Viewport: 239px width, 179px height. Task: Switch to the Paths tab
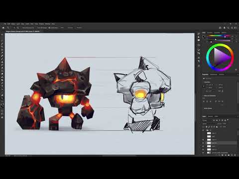(x=216, y=116)
